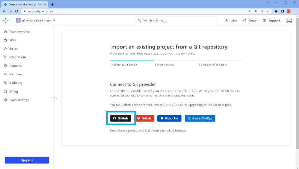Click the zoom magnifier icon in address bar
Image resolution: width=299 pixels, height=169 pixels.
[x=249, y=11]
